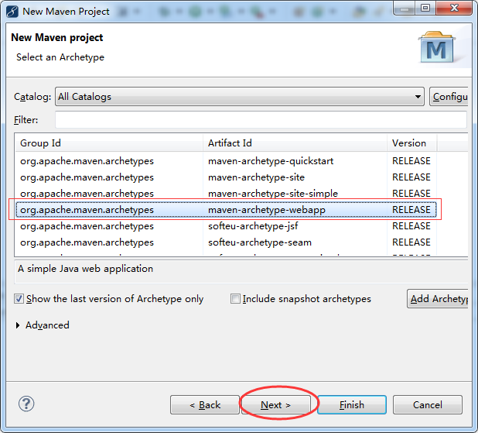The image size is (478, 433).
Task: Select the maven-archetype-site archetype
Action: (x=226, y=177)
